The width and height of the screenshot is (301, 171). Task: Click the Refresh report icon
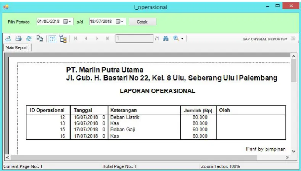(x=29, y=39)
